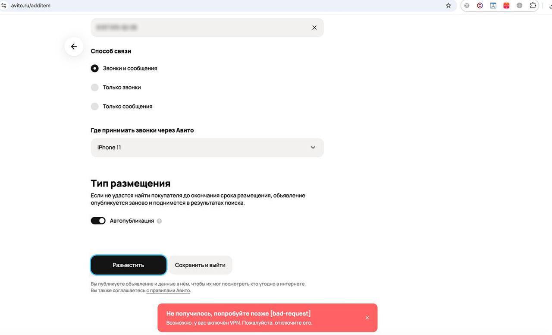Open the site information icon in address bar
The image size is (552, 335).
[4, 6]
